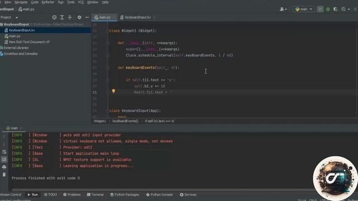Viewport: 358px width, 201px height.
Task: Open the Project view dropdown
Action: click(16, 17)
